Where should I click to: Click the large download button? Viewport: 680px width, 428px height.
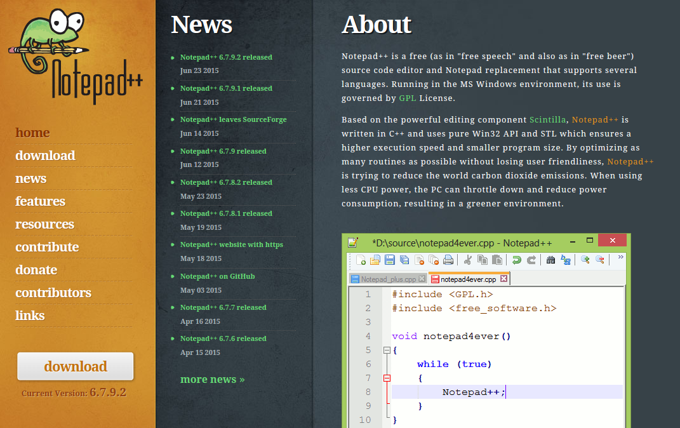click(x=76, y=366)
